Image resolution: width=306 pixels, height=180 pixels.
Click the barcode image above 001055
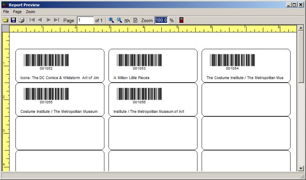pos(46,94)
